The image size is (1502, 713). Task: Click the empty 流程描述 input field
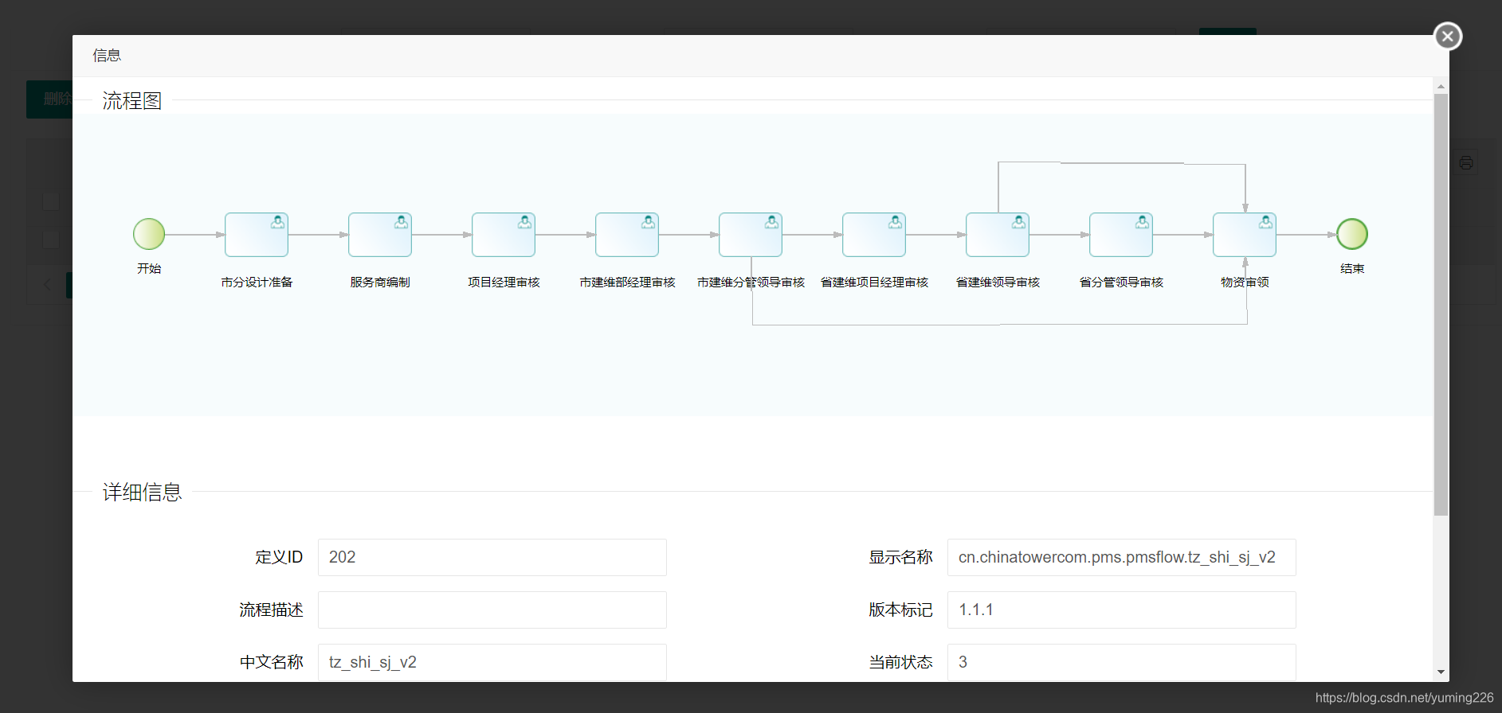click(x=492, y=610)
